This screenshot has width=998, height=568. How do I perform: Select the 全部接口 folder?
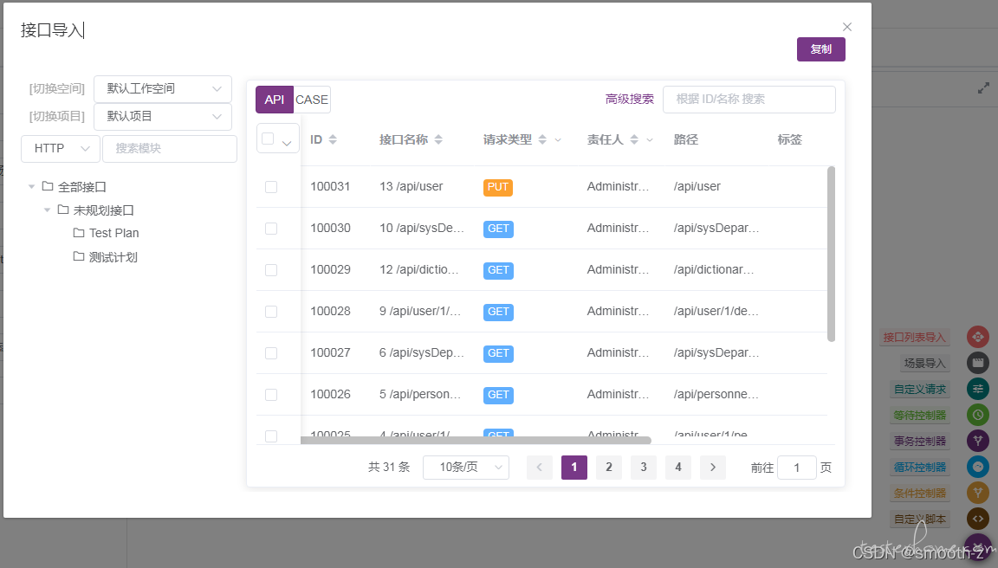(x=82, y=187)
